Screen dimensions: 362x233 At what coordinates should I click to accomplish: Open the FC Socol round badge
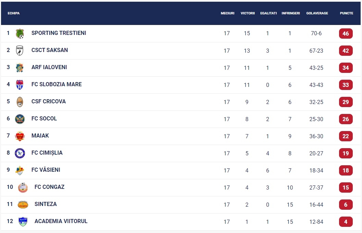[x=20, y=119]
